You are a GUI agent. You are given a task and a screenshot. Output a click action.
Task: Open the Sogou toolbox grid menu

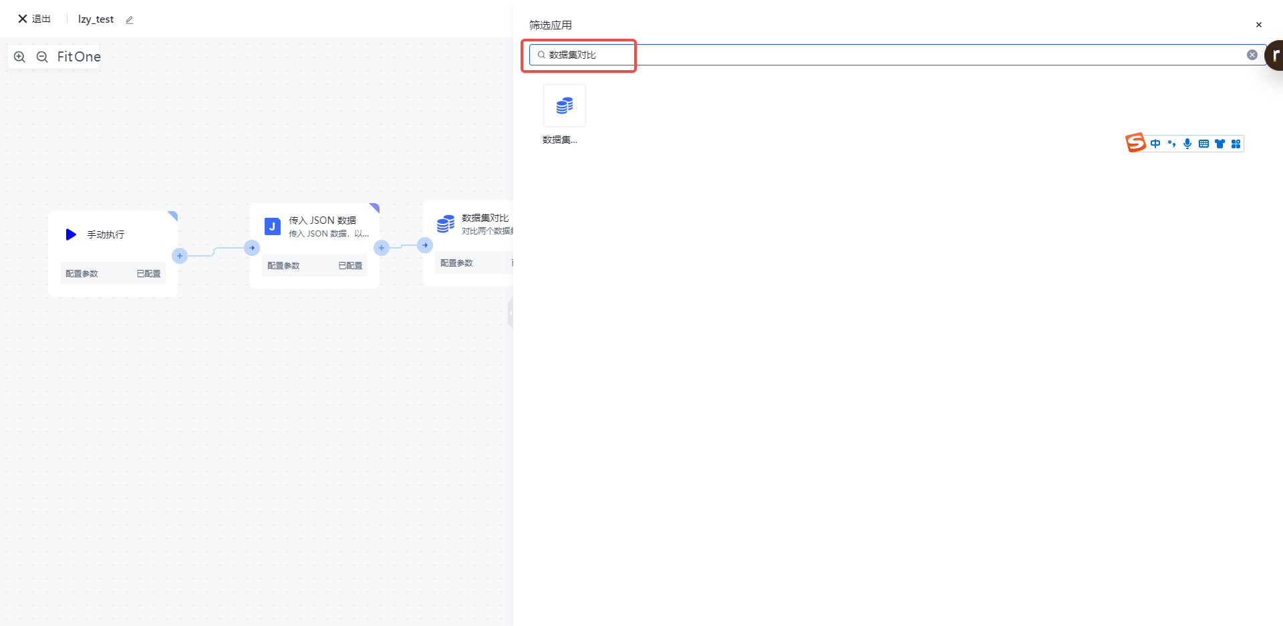1236,144
